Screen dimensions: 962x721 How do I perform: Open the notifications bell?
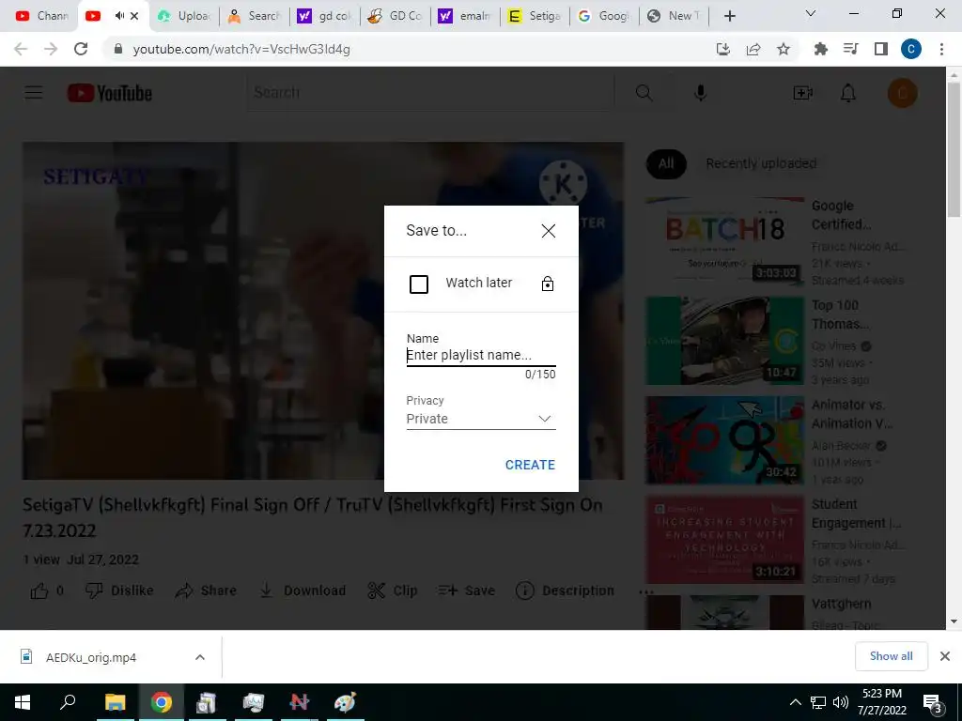(848, 93)
